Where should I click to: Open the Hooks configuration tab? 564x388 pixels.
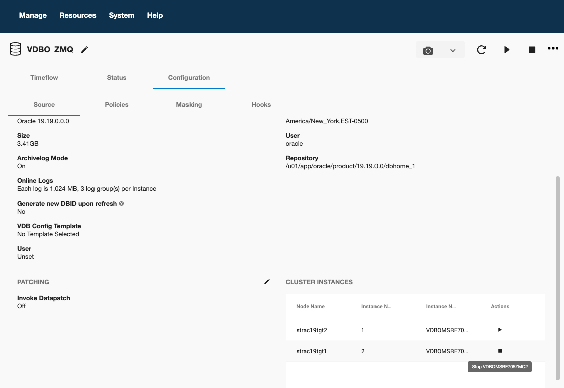coord(261,105)
